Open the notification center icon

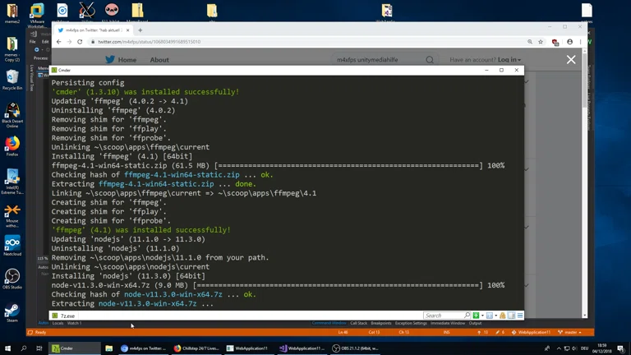click(x=621, y=348)
